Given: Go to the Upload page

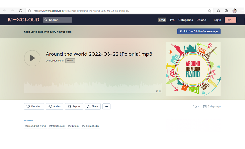Looking at the screenshot, I should pyautogui.click(x=201, y=20).
